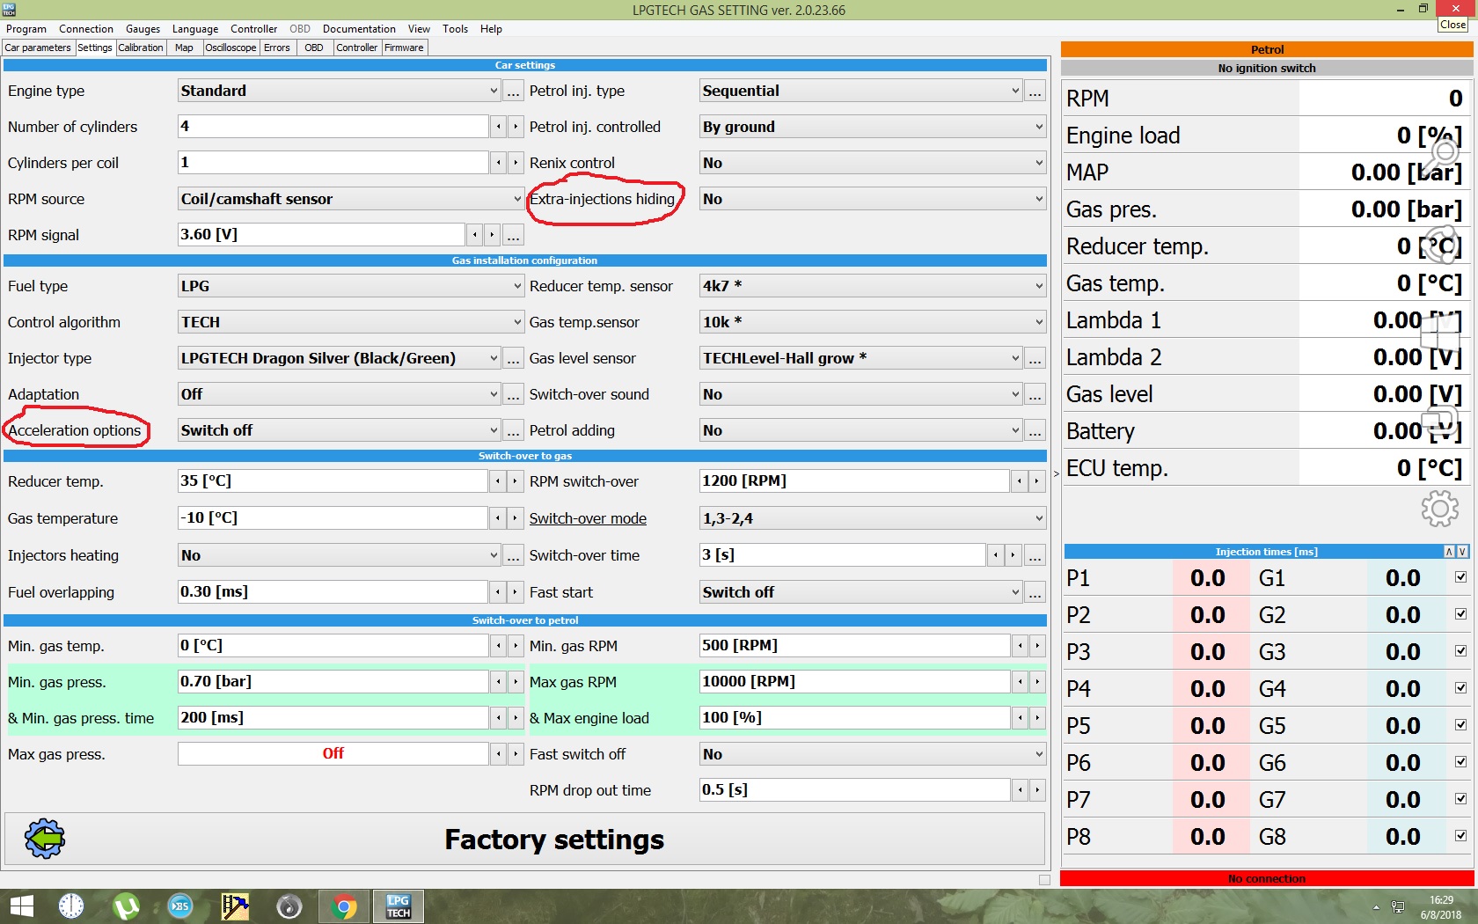Viewport: 1478px width, 924px height.
Task: Open the Documentation menu
Action: coord(359,29)
